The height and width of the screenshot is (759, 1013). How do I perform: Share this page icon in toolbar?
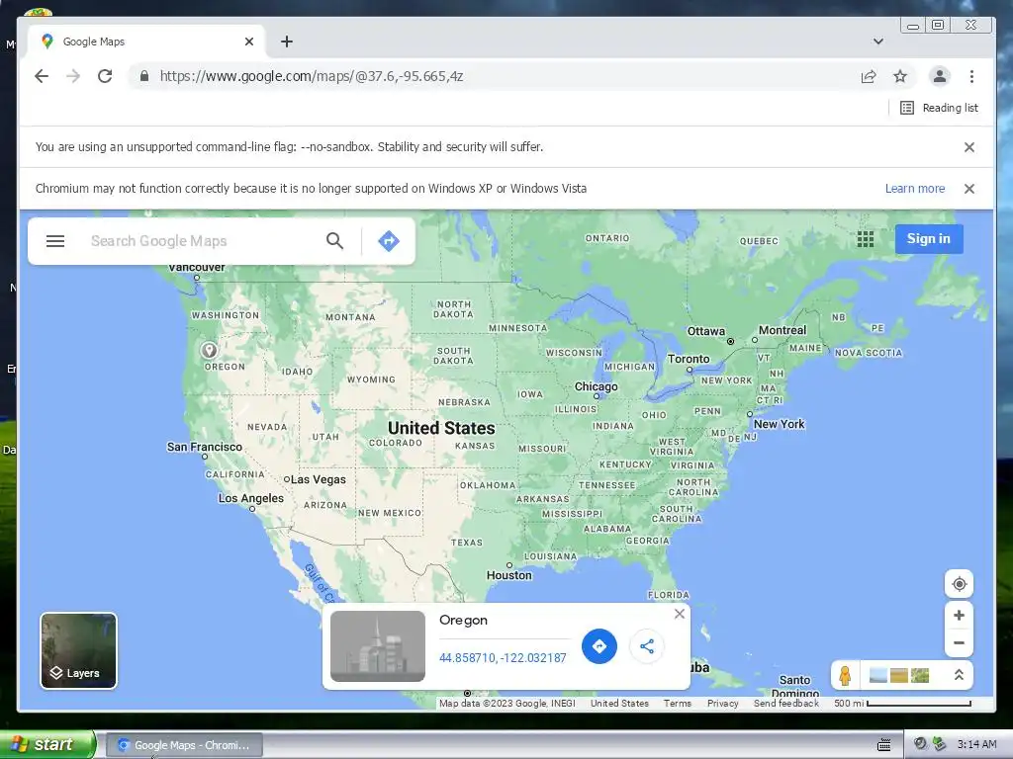click(869, 77)
